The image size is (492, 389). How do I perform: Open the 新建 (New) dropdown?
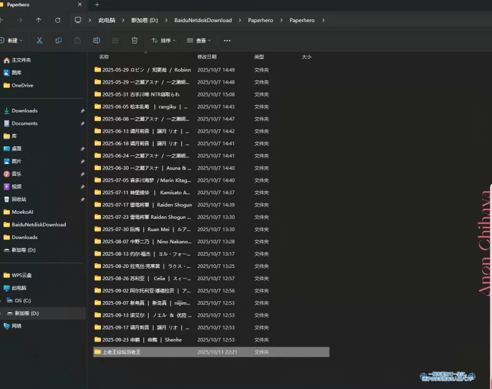click(x=12, y=41)
